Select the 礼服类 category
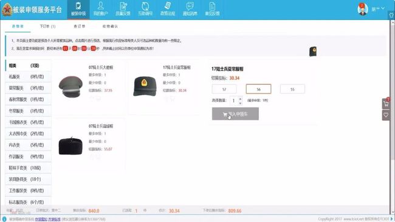395x222 pixels. coord(28,76)
